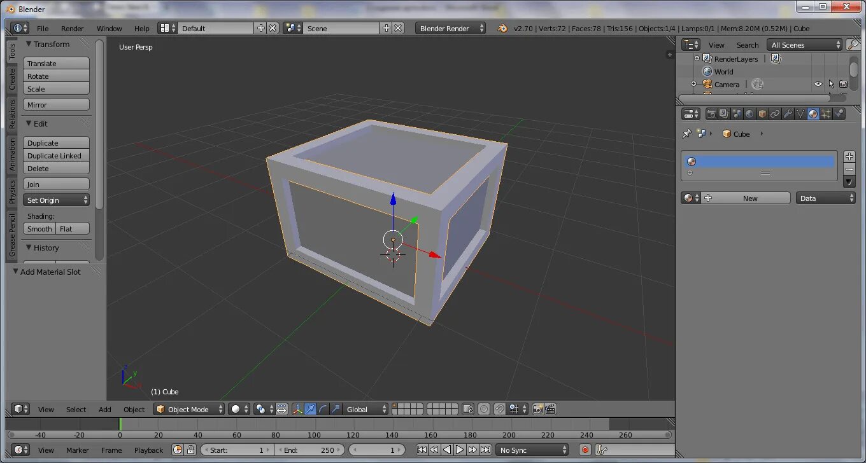This screenshot has width=866, height=463.
Task: Switch to the Create tool shelf tab
Action: [11, 79]
